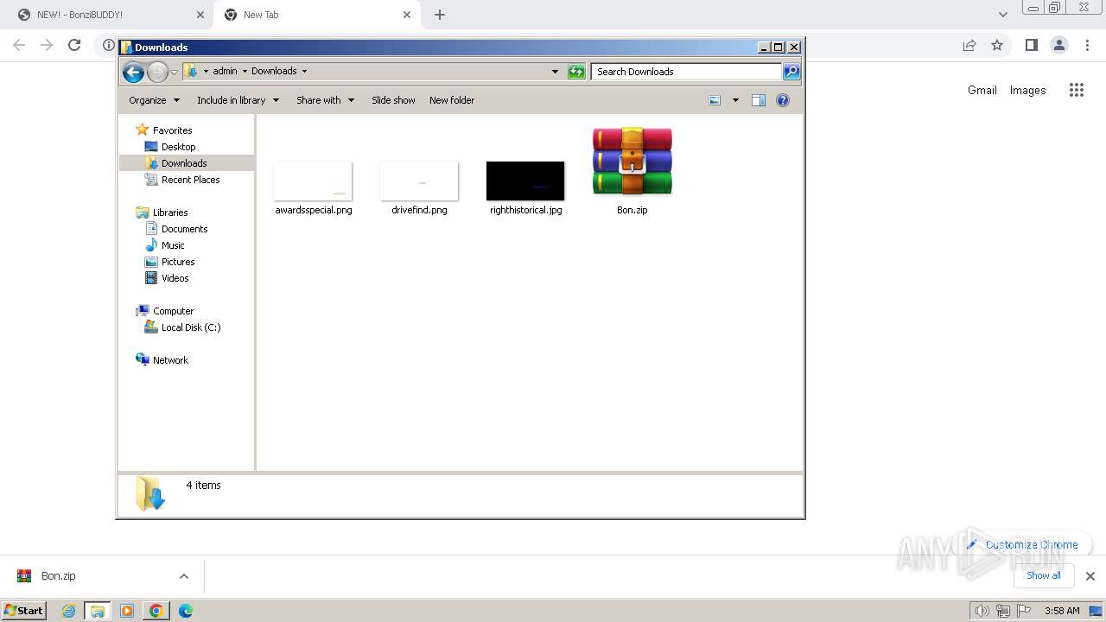Close the Chrome downloads bar
1106x622 pixels.
(1090, 576)
